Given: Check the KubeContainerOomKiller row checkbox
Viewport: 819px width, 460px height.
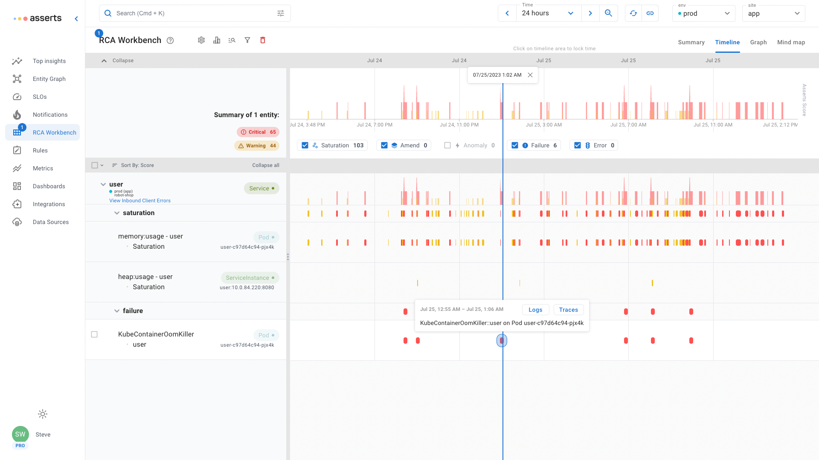Looking at the screenshot, I should click(94, 334).
